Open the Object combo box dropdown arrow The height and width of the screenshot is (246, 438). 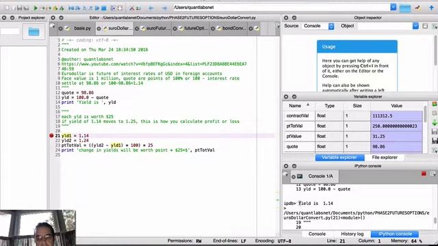pos(415,26)
